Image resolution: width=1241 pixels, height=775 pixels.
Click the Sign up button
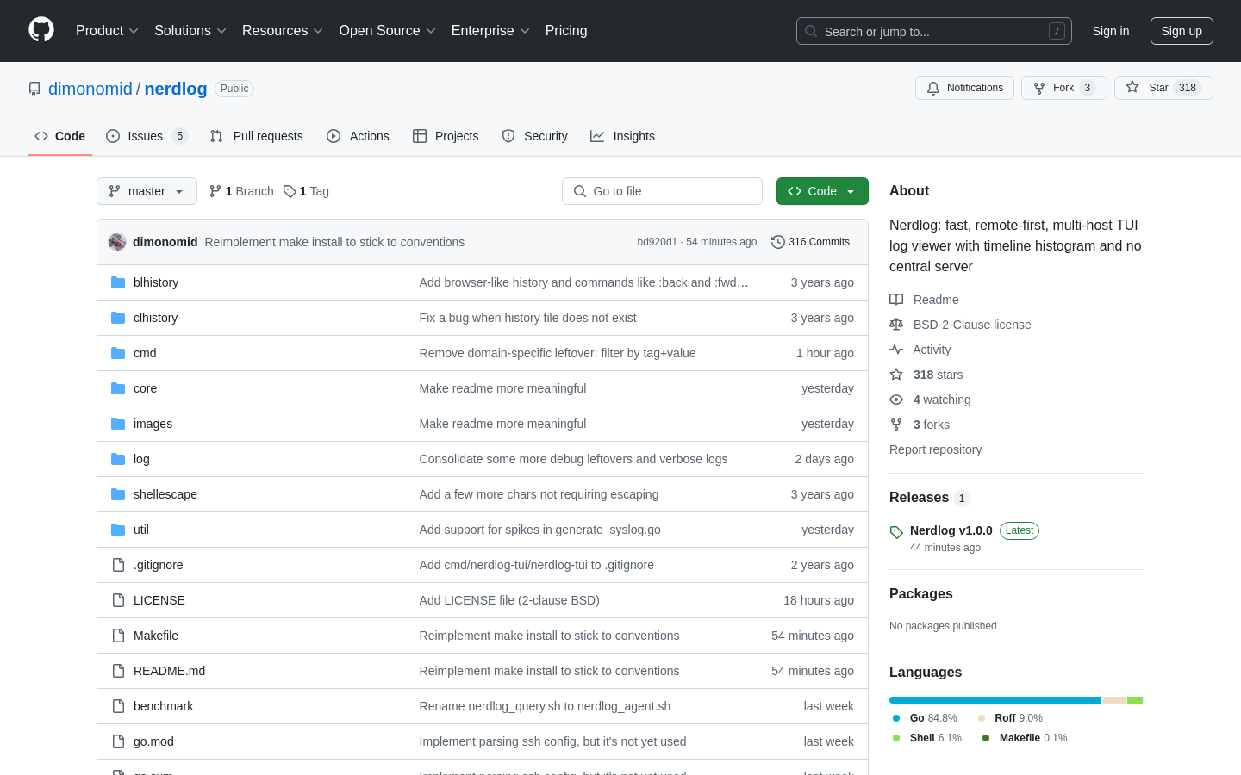(x=1182, y=31)
